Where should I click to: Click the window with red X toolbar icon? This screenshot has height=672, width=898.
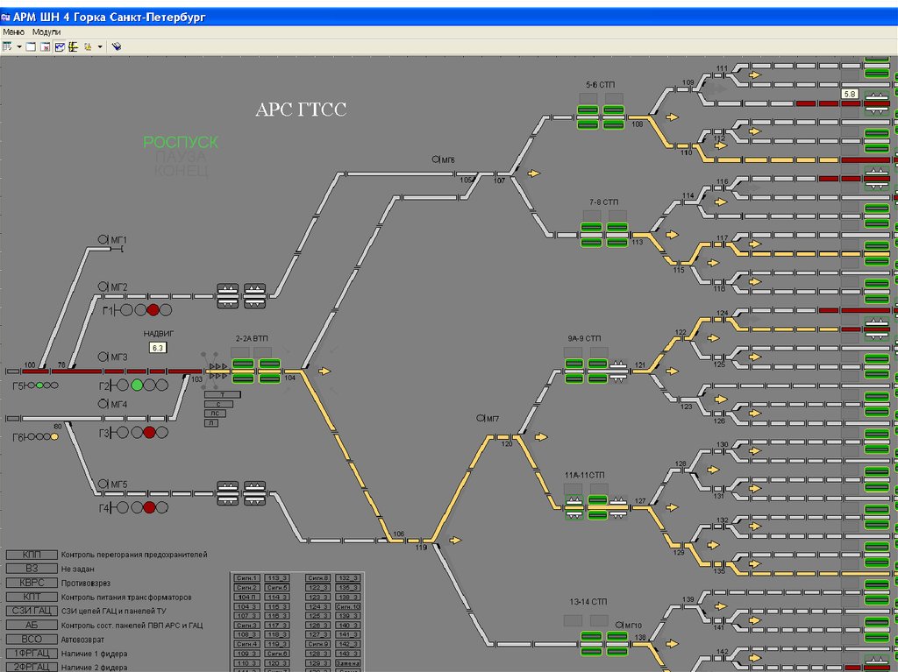(46, 46)
